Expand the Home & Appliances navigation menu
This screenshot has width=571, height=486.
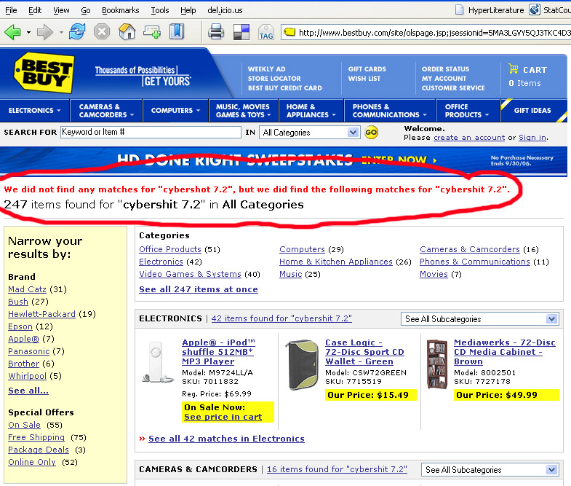tap(311, 111)
